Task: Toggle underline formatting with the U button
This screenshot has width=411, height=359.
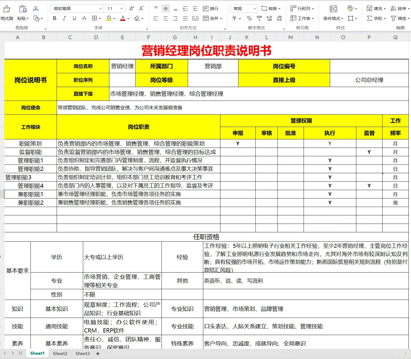Action: click(x=74, y=19)
